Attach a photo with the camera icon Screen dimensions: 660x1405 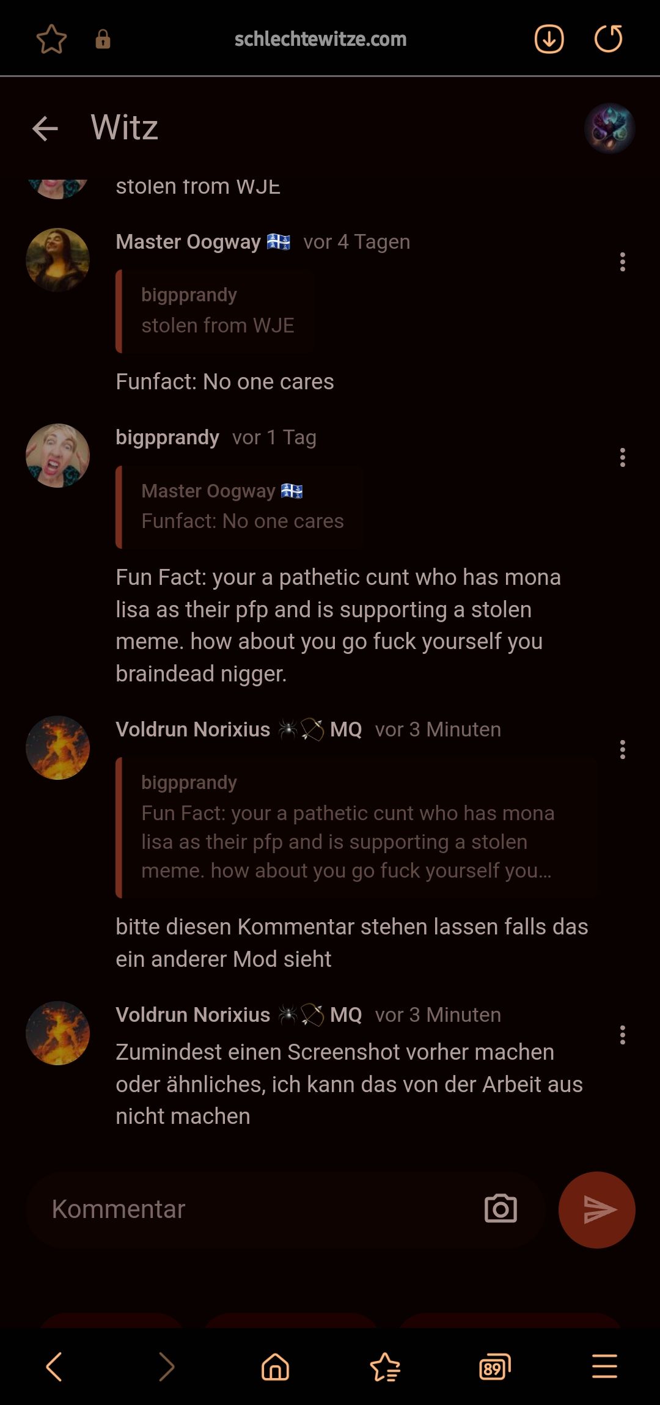point(501,1209)
